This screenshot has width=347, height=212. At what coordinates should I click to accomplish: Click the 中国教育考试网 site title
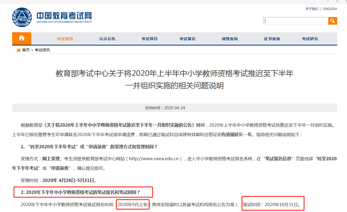click(64, 15)
